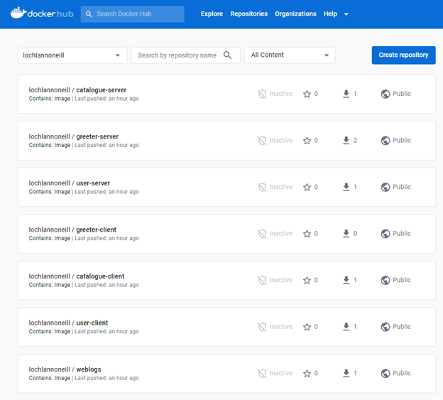Click the Inactive scan shield icon for weblogs
The width and height of the screenshot is (443, 400).
point(262,374)
